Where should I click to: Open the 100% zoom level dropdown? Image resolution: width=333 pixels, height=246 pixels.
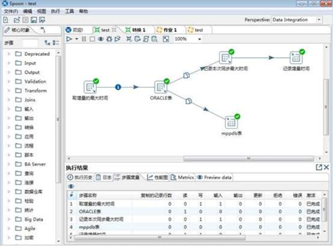click(200, 39)
